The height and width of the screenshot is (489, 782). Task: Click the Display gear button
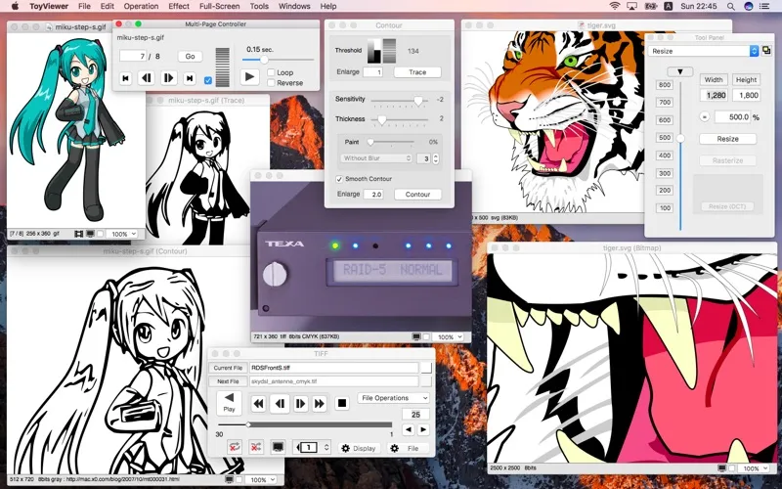coord(358,448)
